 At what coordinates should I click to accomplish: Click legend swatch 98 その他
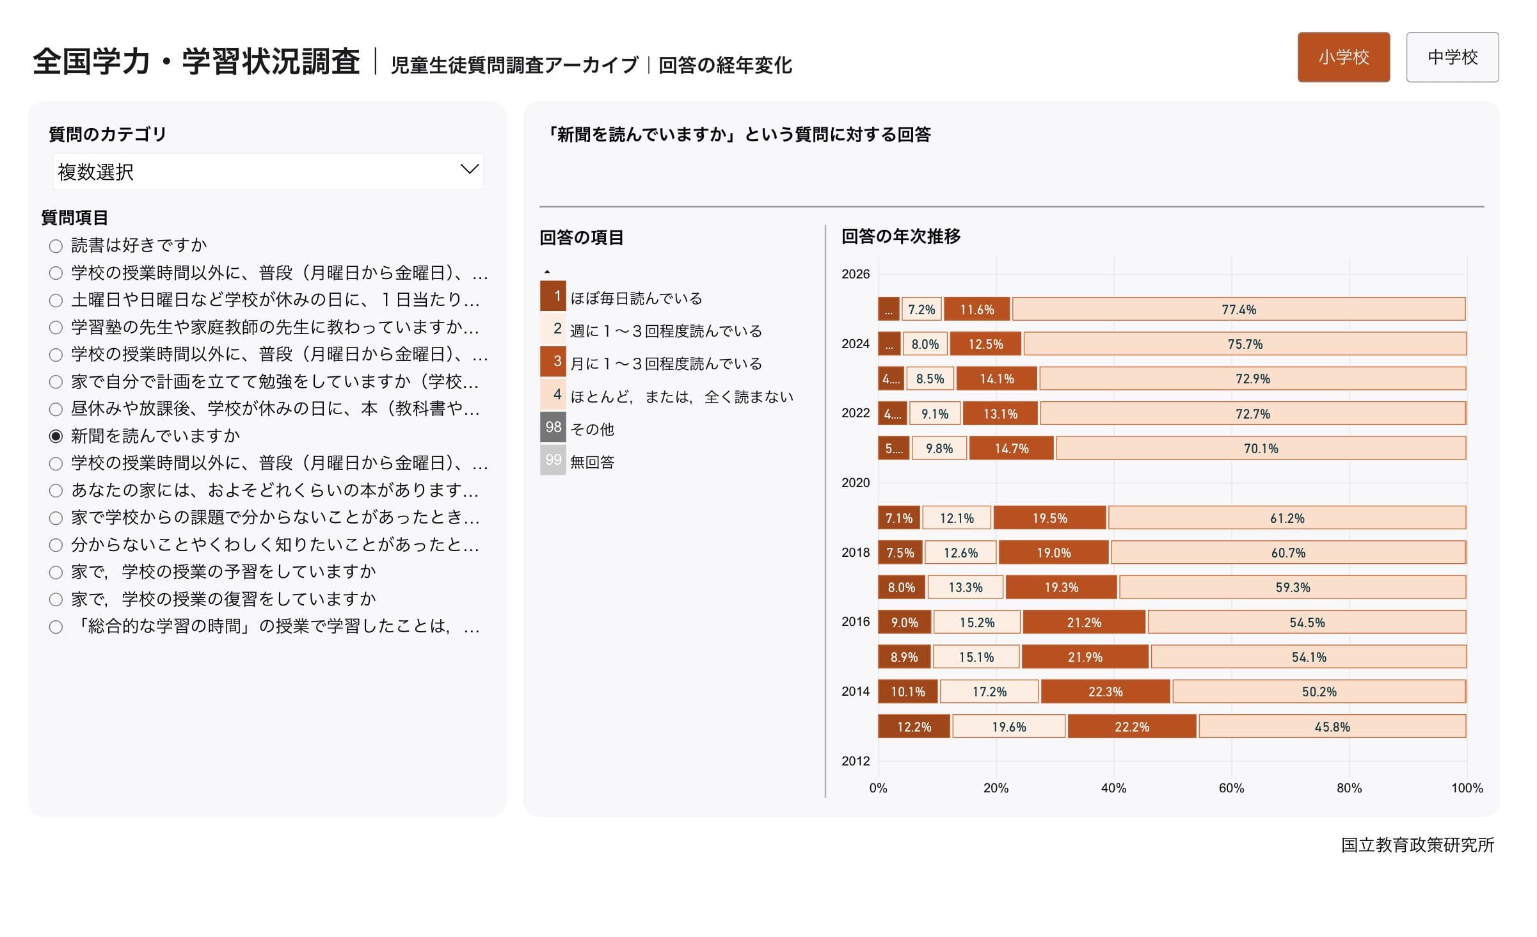[x=553, y=428]
